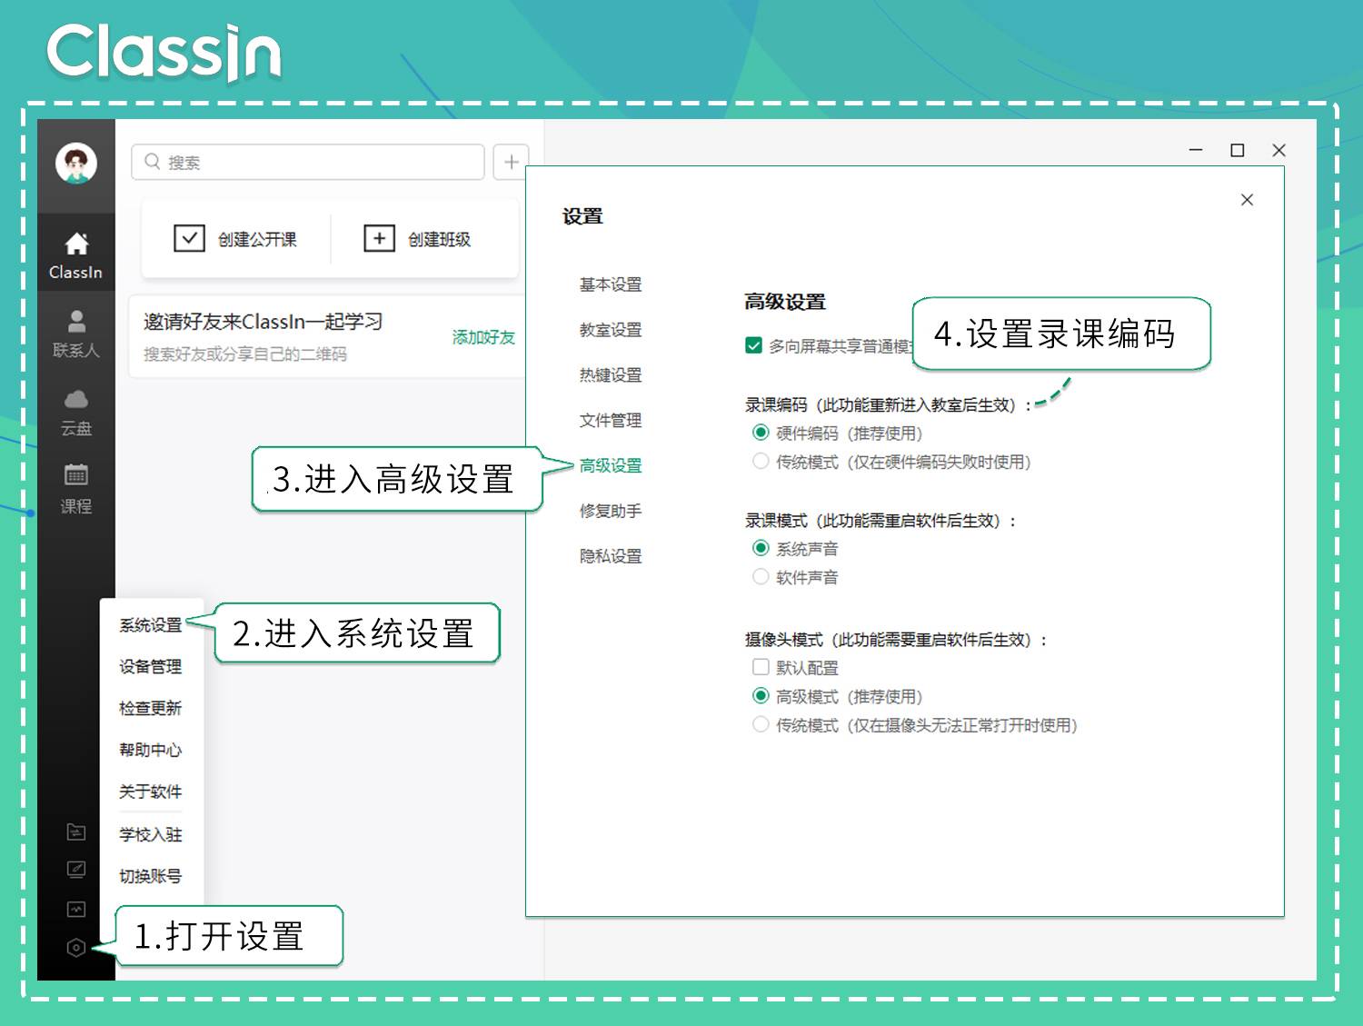Image resolution: width=1363 pixels, height=1026 pixels.
Task: Open the 修复助手 settings tab
Action: tap(611, 511)
